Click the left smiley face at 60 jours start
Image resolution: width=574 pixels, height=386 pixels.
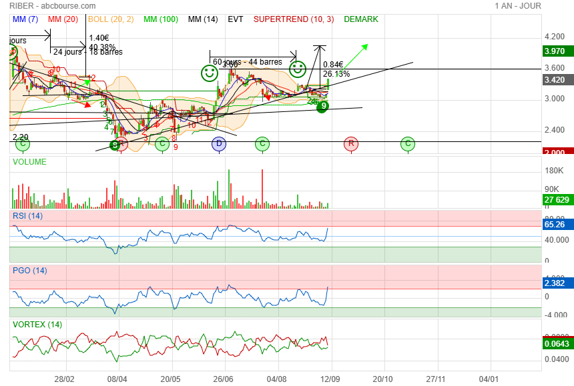[210, 71]
